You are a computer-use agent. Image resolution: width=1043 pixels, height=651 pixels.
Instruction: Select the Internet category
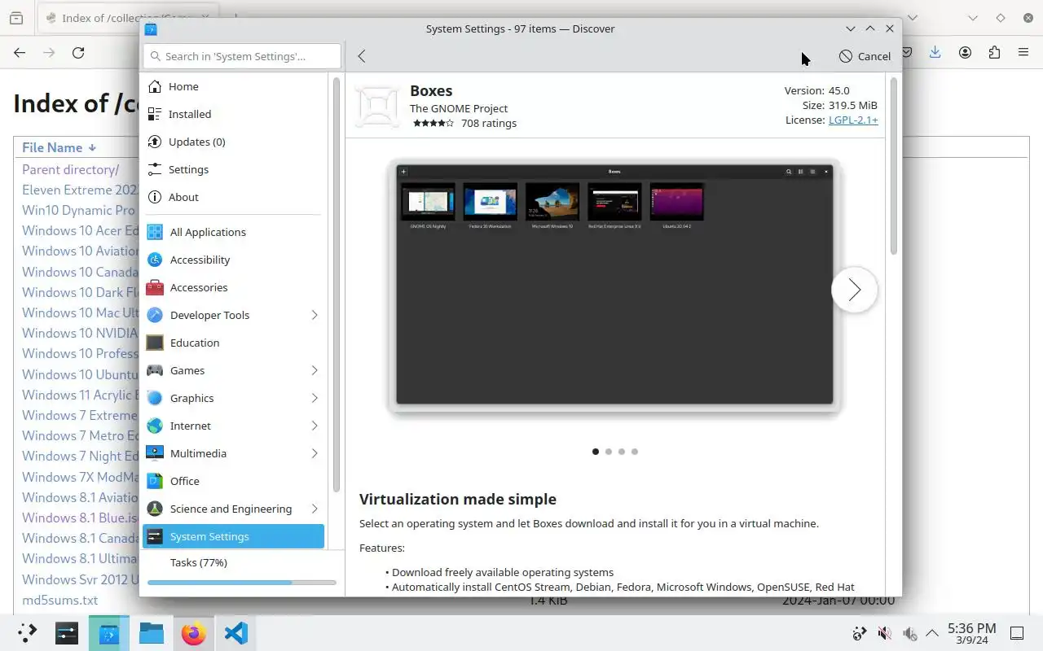pyautogui.click(x=234, y=426)
